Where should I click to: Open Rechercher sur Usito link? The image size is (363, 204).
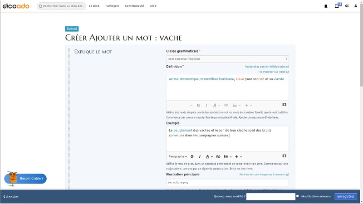tap(274, 72)
